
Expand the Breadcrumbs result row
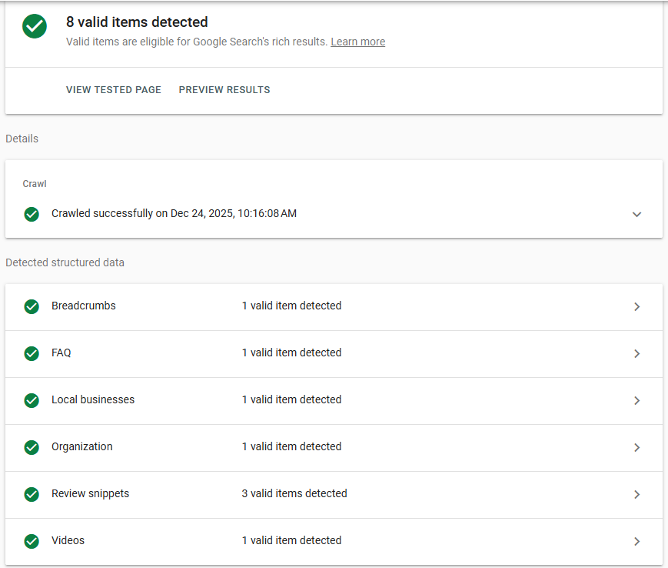[636, 306]
